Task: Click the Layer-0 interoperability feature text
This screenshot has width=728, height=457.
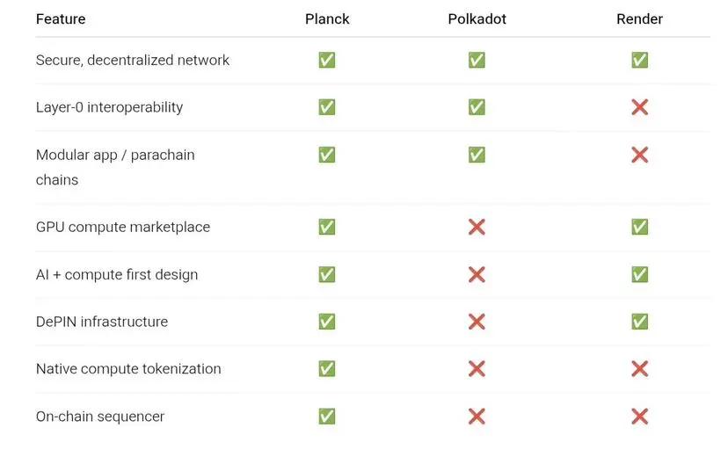Action: pyautogui.click(x=109, y=107)
